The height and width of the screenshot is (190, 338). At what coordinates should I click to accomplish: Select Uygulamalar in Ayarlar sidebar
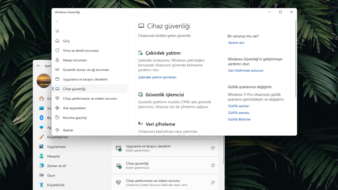(x=56, y=147)
